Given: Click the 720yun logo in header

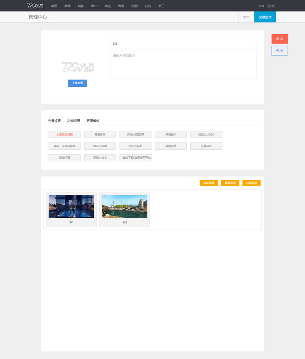Looking at the screenshot, I should click(x=35, y=6).
